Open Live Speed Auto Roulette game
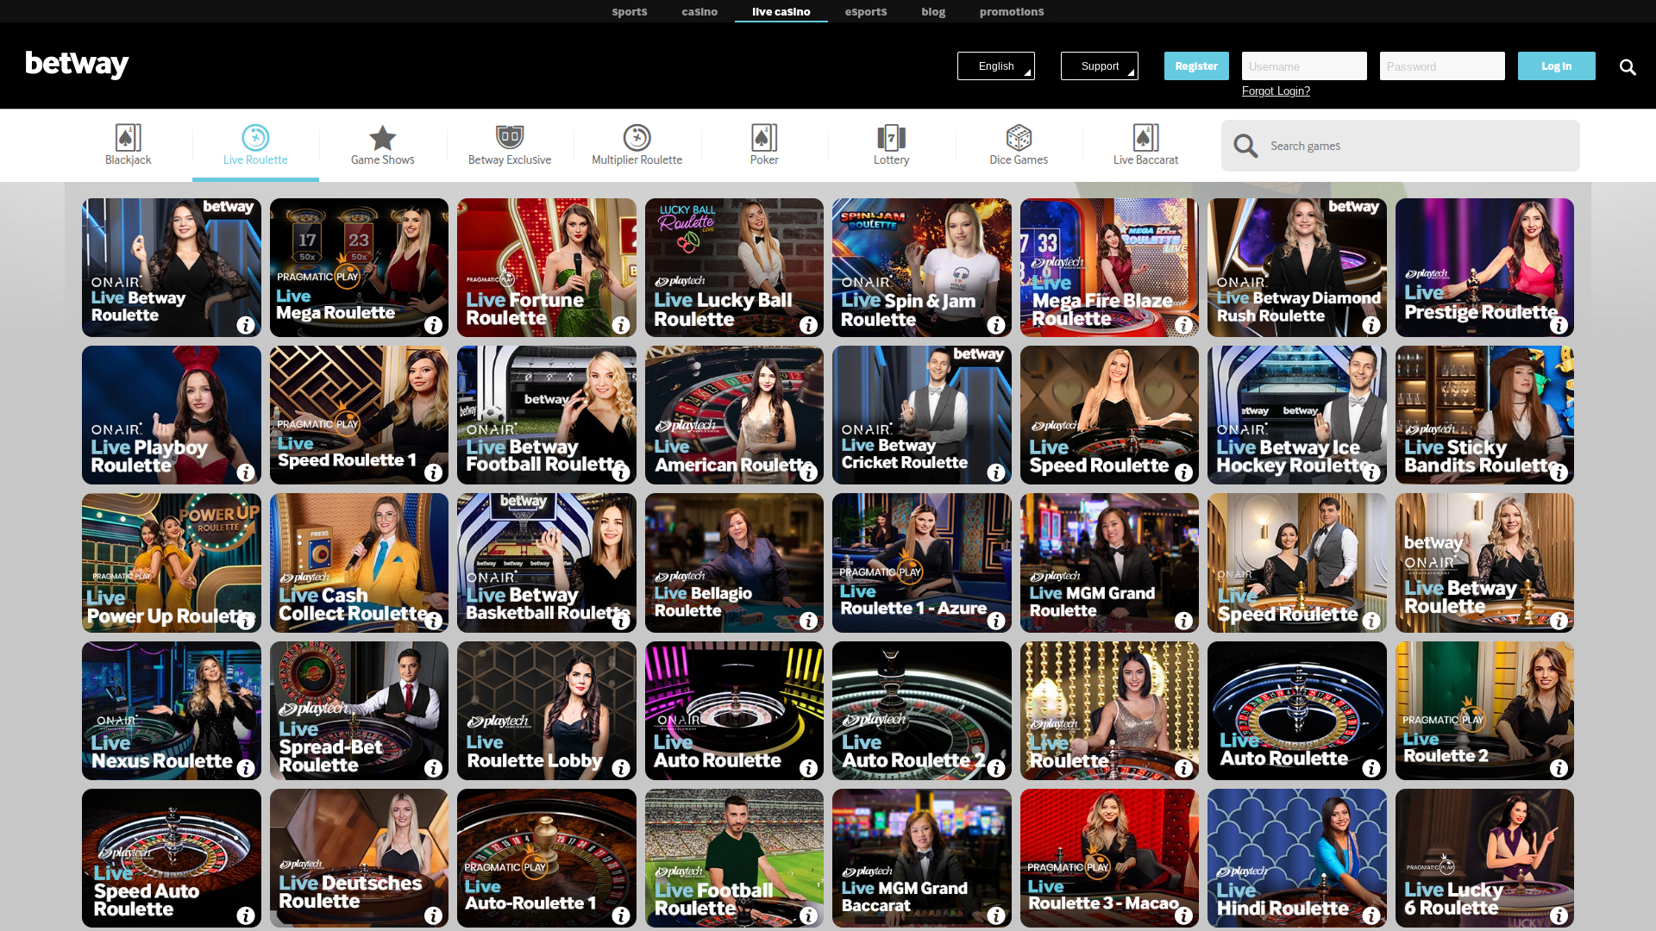The width and height of the screenshot is (1656, 931). pyautogui.click(x=172, y=858)
